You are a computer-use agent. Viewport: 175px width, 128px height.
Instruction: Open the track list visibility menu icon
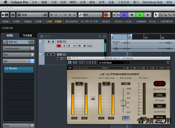(x=42, y=36)
